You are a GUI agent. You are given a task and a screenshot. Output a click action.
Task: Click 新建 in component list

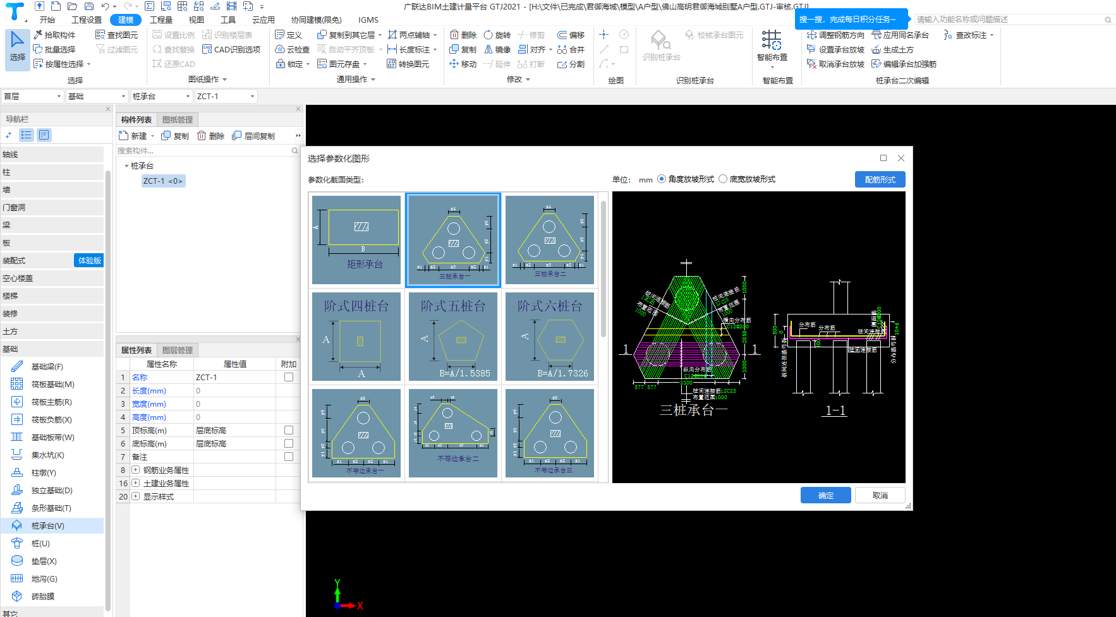tap(136, 136)
